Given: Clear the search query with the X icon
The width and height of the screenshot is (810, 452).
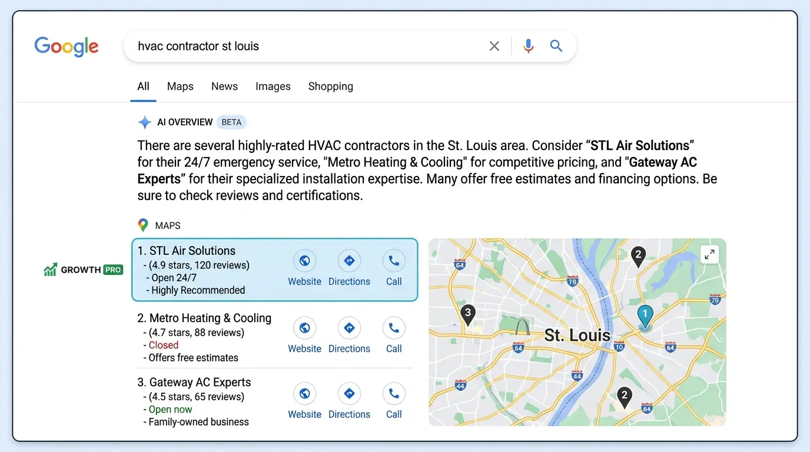Looking at the screenshot, I should 494,46.
